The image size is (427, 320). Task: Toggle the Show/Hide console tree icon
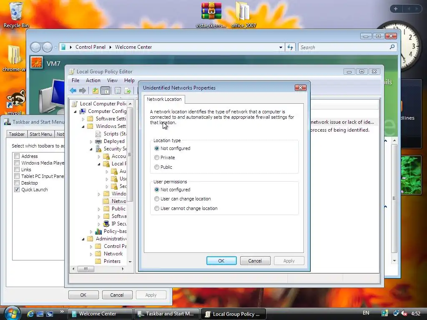pyautogui.click(x=105, y=90)
